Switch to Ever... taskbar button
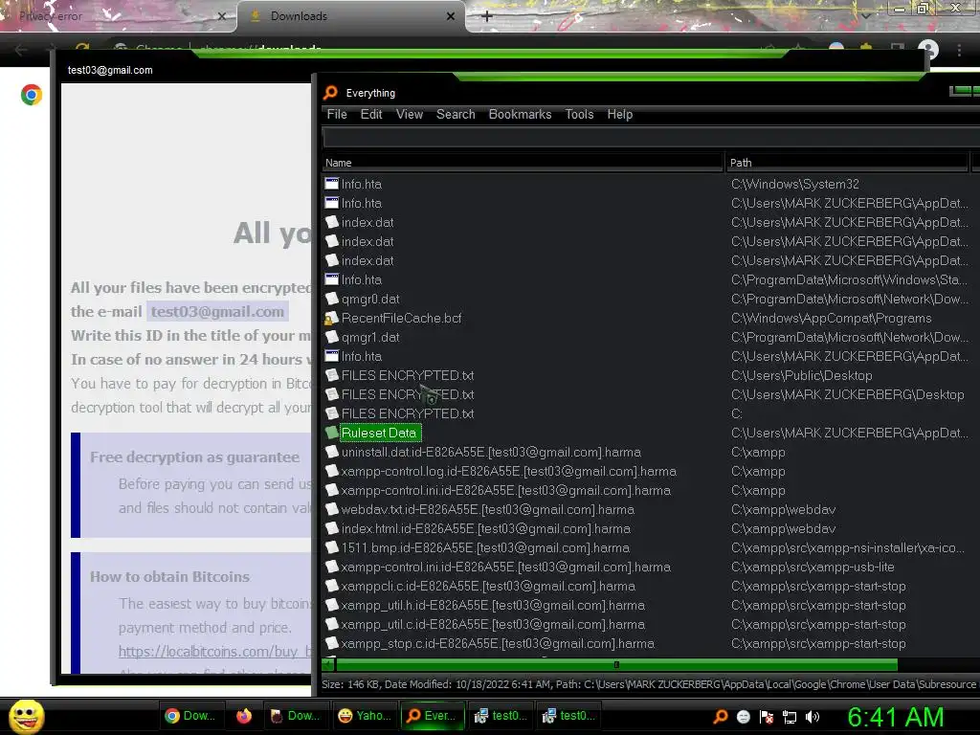 coord(432,716)
